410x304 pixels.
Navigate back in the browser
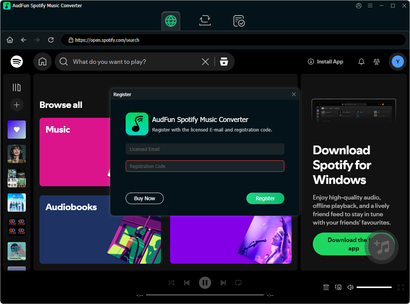[24, 40]
